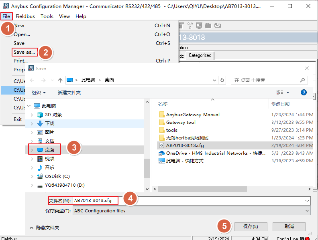The width and height of the screenshot is (318, 240).
Task: Click the search magnifier icon
Action: click(x=302, y=80)
